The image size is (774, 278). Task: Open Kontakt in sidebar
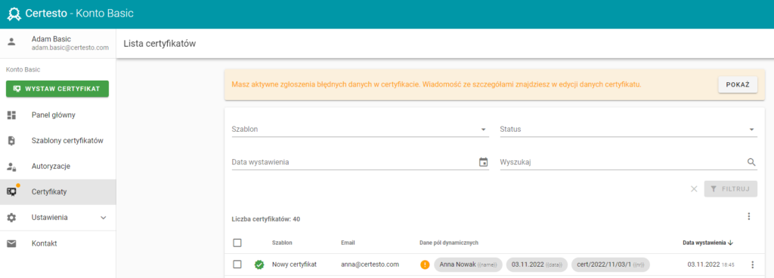(57, 243)
